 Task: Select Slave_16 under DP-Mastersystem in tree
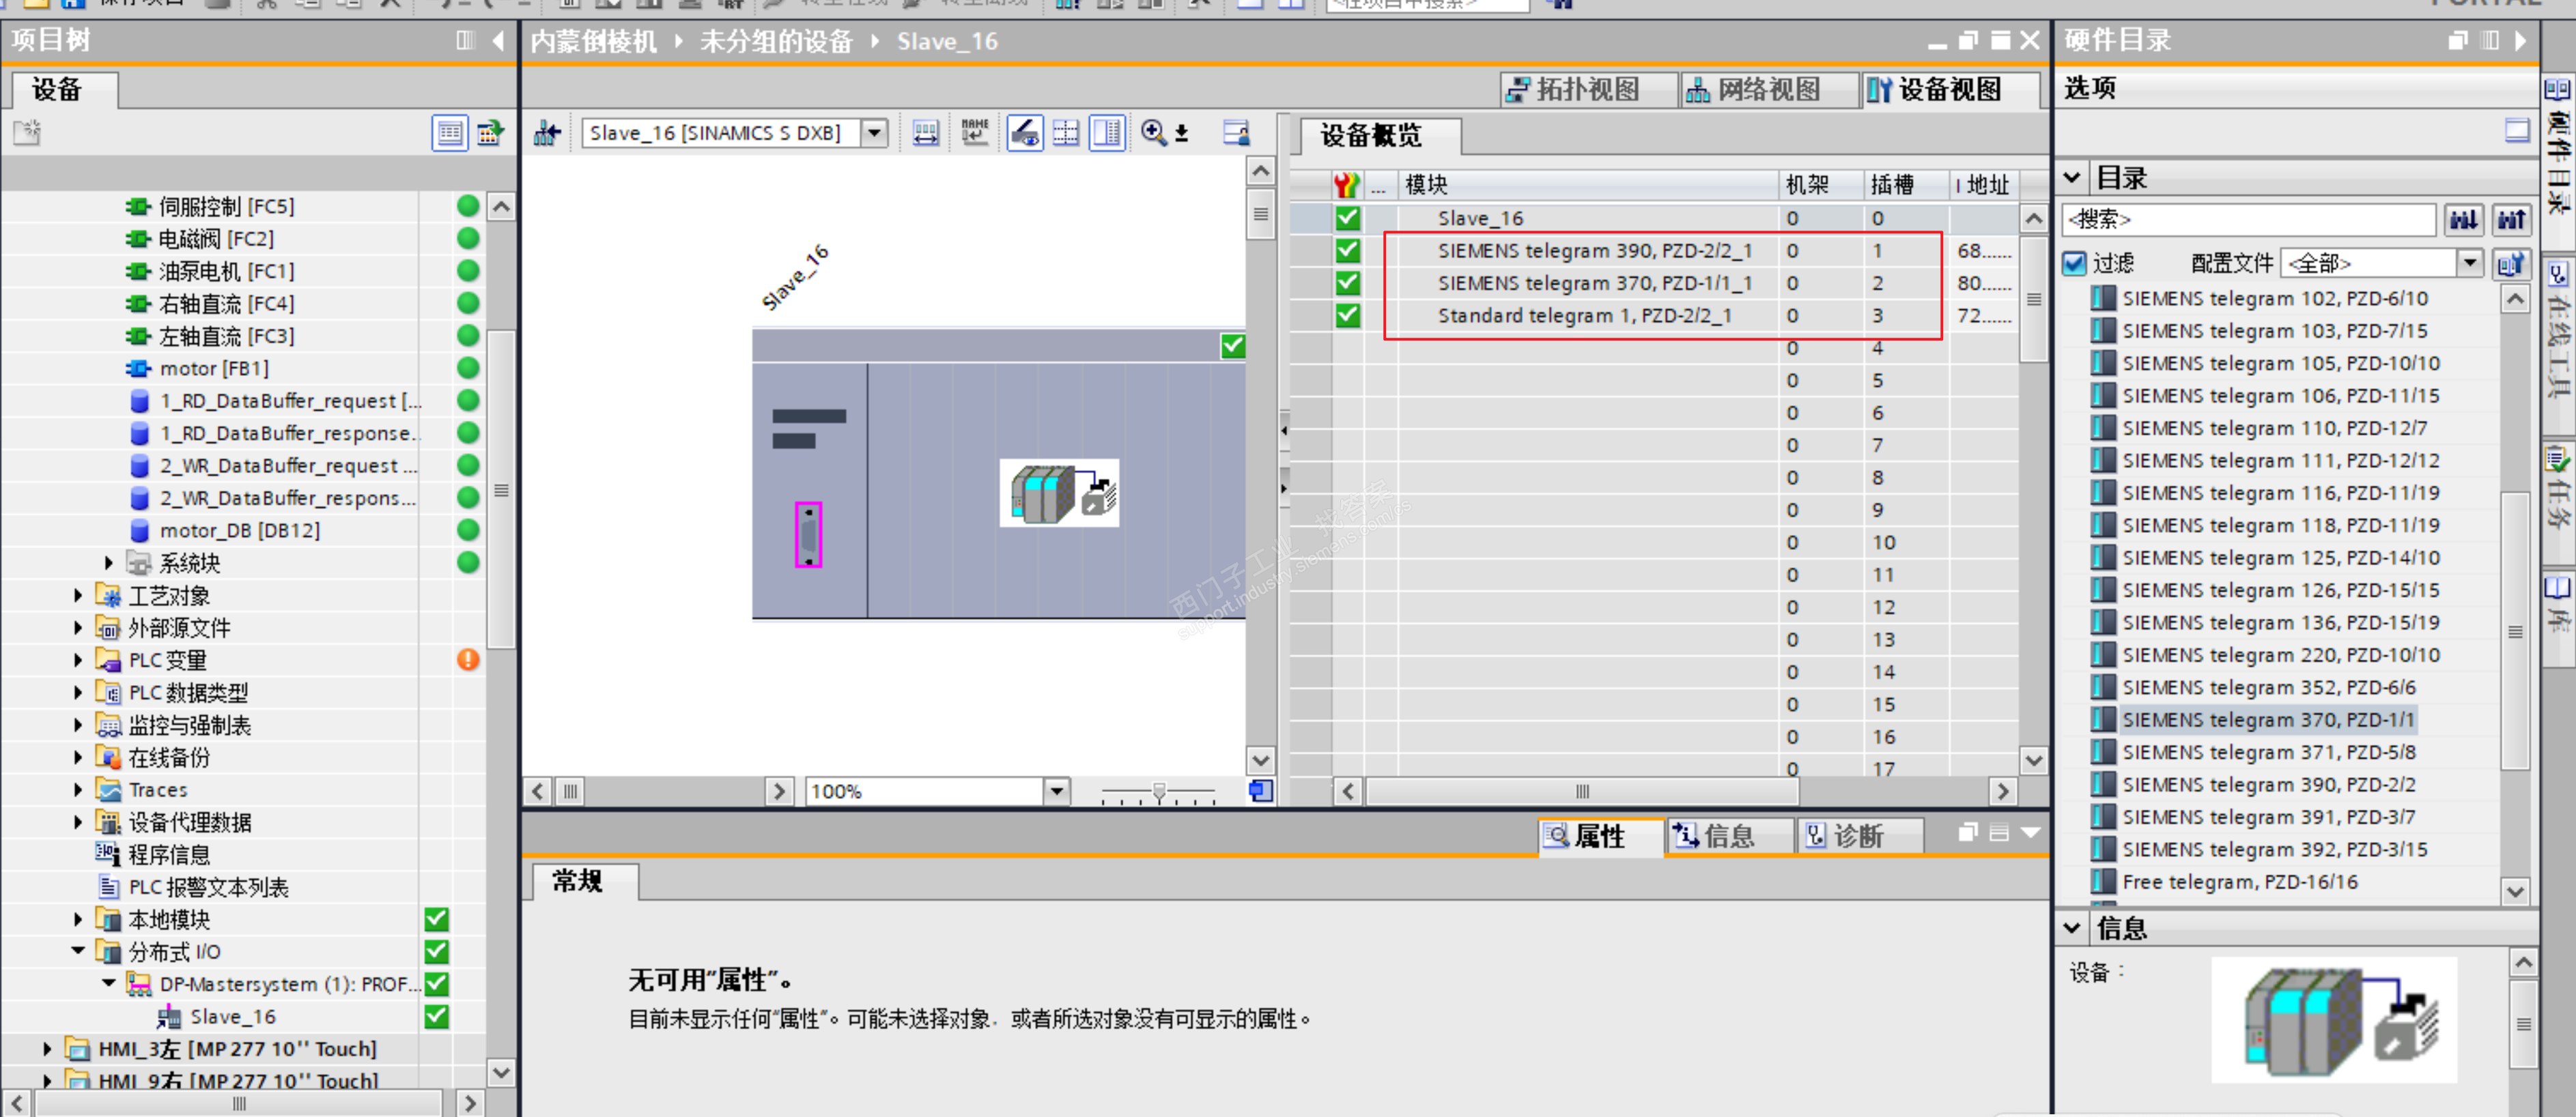[x=233, y=1016]
